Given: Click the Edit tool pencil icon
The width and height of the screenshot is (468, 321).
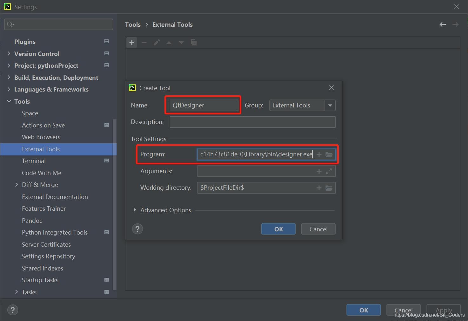Looking at the screenshot, I should point(157,43).
